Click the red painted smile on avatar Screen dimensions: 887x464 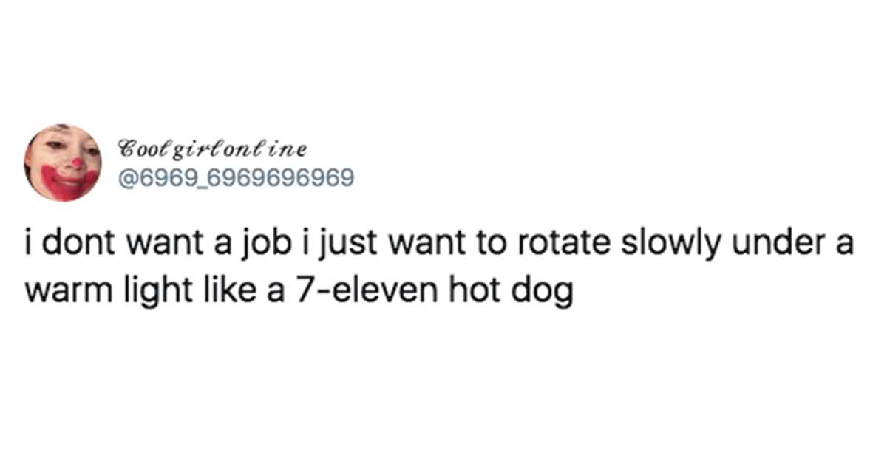click(x=62, y=182)
